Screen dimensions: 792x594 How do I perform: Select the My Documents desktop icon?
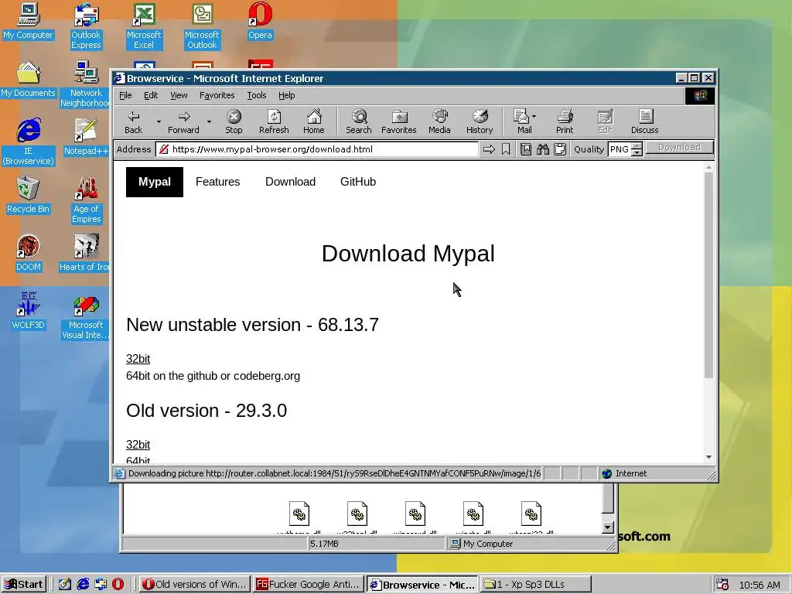pos(29,80)
